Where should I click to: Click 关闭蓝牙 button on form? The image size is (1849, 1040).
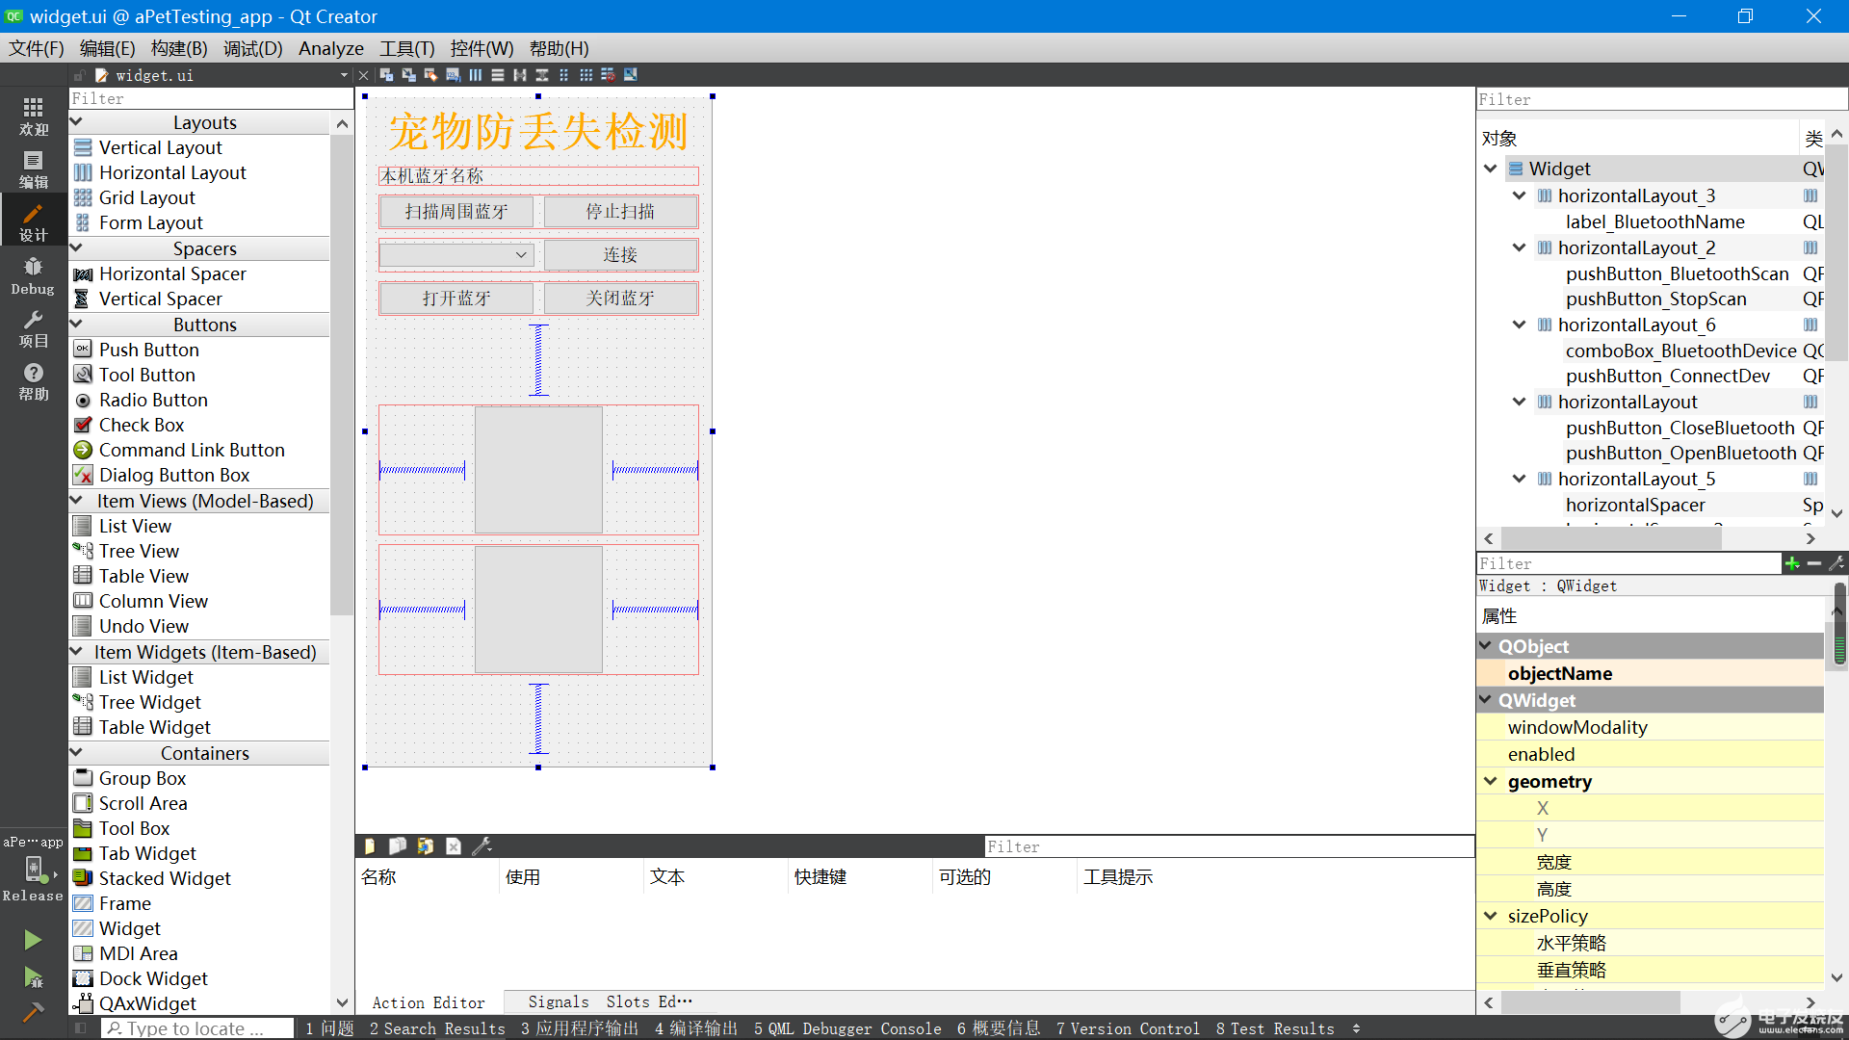(620, 299)
